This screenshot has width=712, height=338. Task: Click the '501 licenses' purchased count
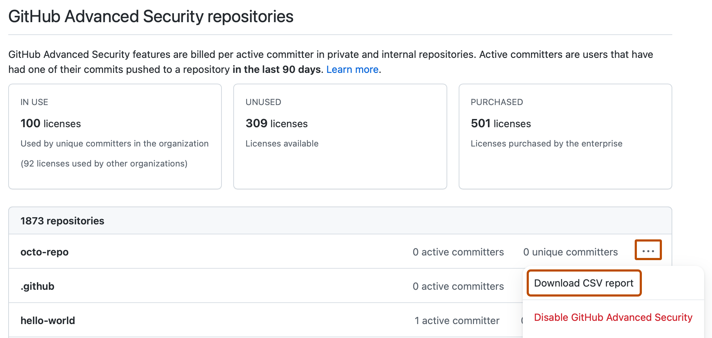pos(501,123)
